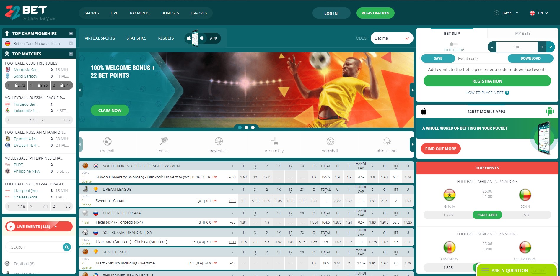560x276 pixels.
Task: Open the Payments menu
Action: click(x=140, y=13)
